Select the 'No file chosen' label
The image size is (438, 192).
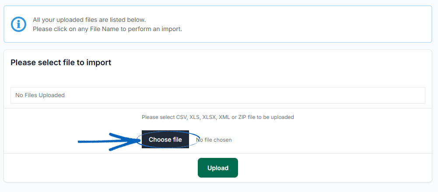click(x=214, y=140)
